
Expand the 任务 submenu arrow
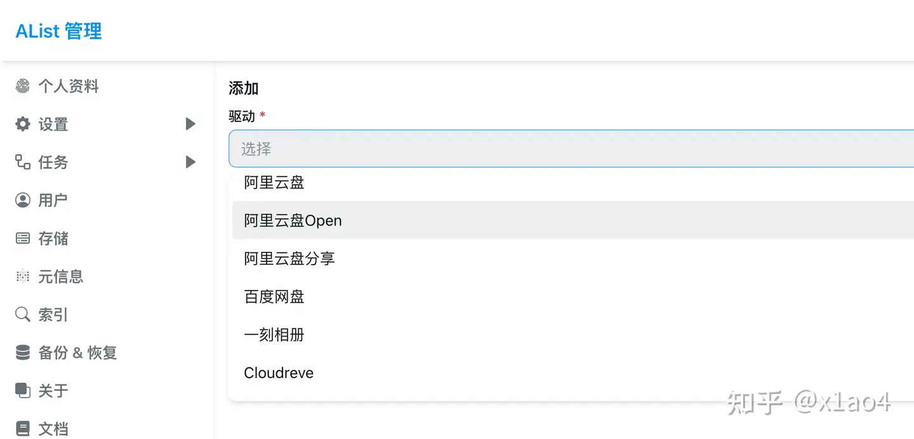[x=190, y=162]
